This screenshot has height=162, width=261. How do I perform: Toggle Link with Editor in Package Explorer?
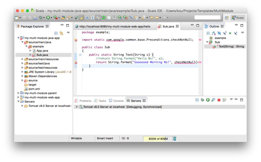click(61, 33)
